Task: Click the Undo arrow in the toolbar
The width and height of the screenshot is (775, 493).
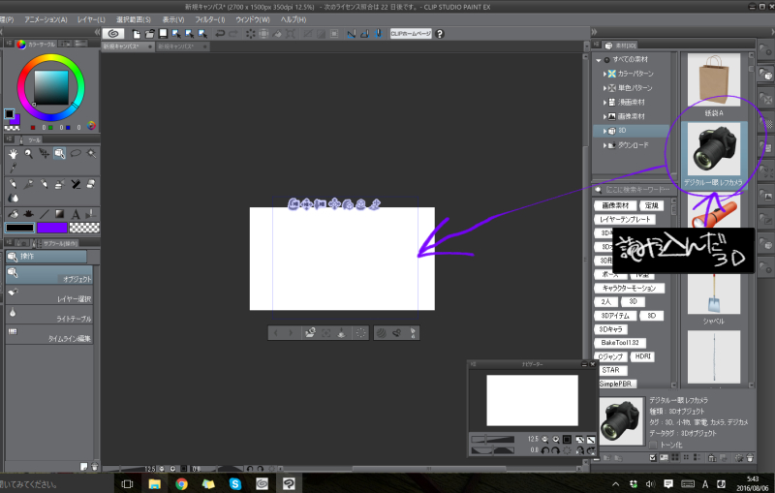Action: click(x=220, y=33)
